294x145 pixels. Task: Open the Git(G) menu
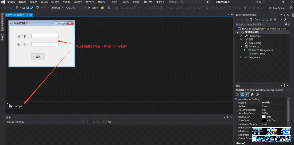(x=44, y=2)
